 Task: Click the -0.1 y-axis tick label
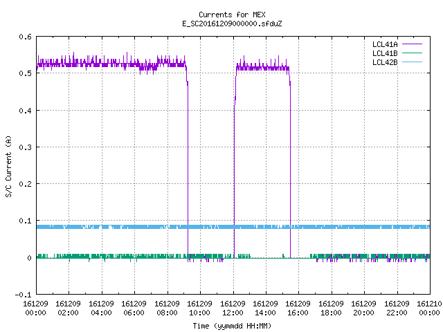pyautogui.click(x=23, y=295)
